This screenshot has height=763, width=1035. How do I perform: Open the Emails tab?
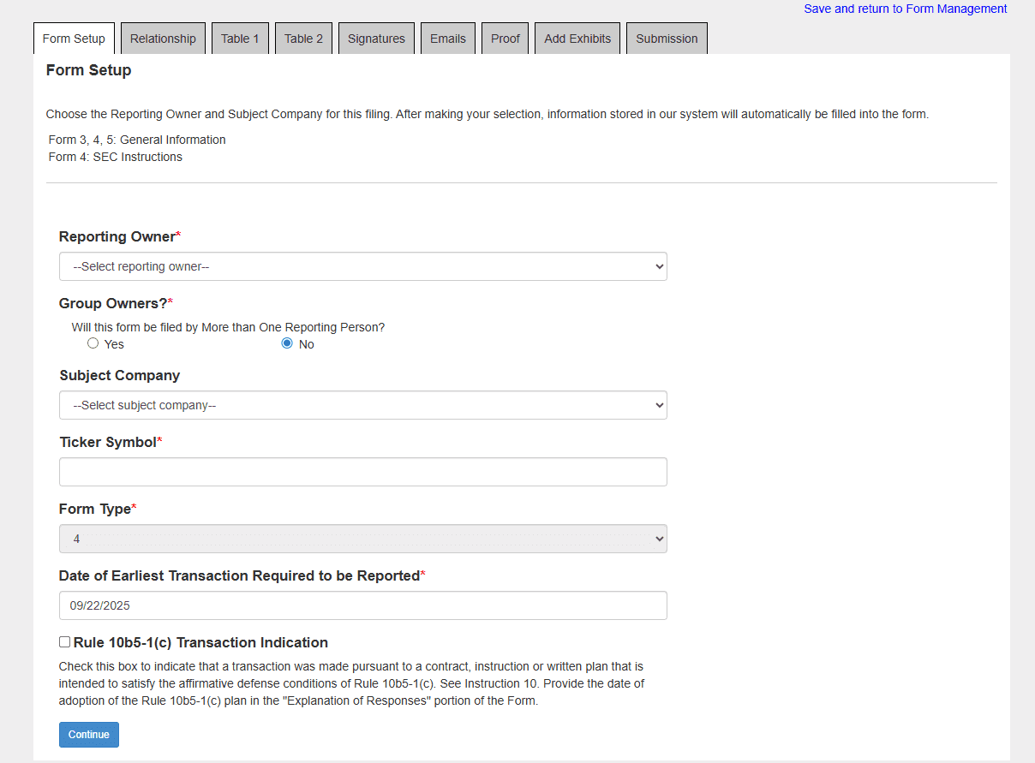[448, 39]
